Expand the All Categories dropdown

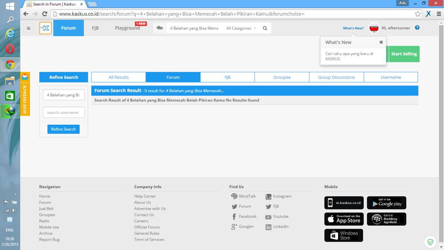pos(241,28)
